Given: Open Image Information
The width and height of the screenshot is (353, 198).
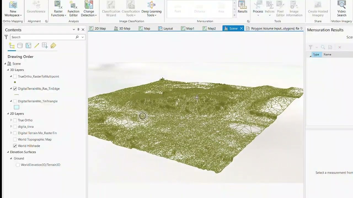Looking at the screenshot, I should [x=294, y=9].
